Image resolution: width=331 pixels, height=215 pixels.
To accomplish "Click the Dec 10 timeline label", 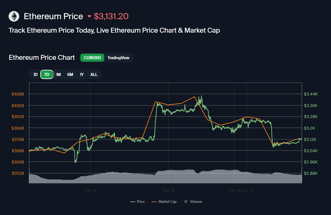I will coord(168,190).
